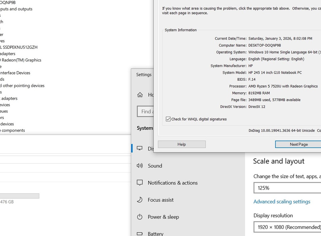Open Focus assist using the moon icon
The image size is (321, 236).
point(140,200)
